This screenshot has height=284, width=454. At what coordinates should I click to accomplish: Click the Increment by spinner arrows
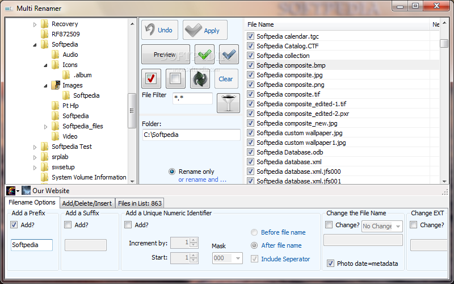tap(194, 243)
